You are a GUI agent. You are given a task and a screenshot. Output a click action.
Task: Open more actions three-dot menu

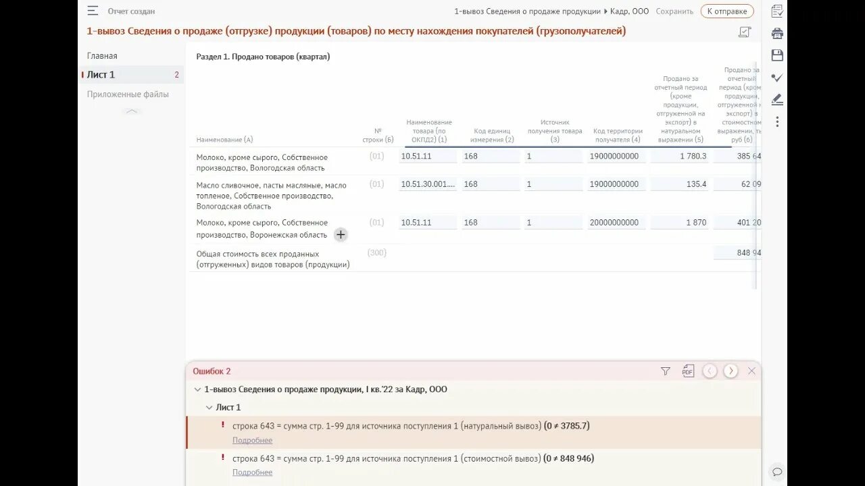[777, 122]
